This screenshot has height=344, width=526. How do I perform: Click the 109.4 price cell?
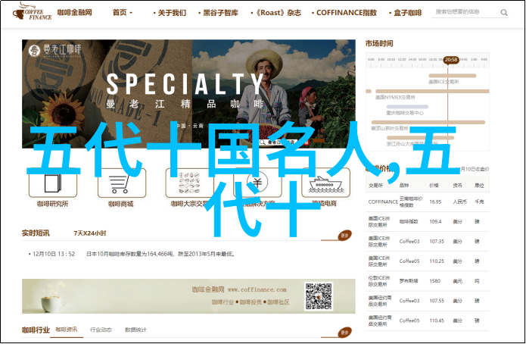pyautogui.click(x=435, y=222)
